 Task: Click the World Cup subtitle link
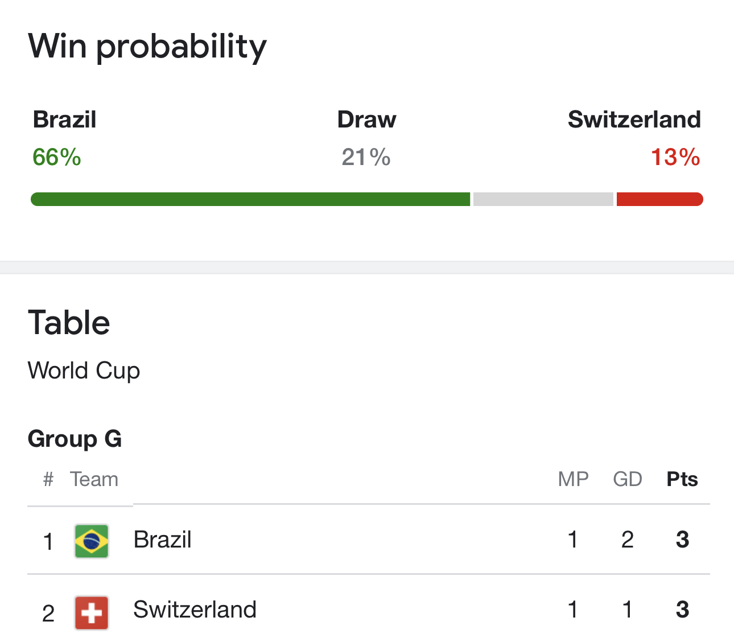point(84,371)
